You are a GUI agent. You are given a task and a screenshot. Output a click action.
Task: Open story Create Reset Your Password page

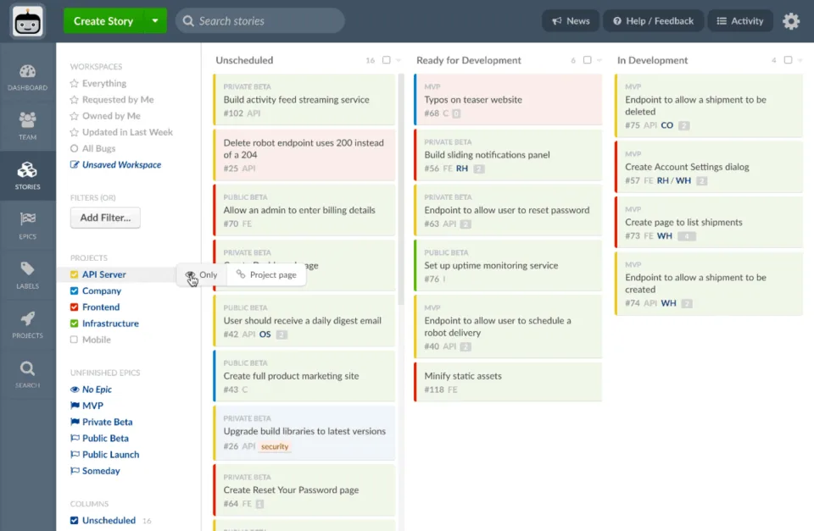(304, 490)
